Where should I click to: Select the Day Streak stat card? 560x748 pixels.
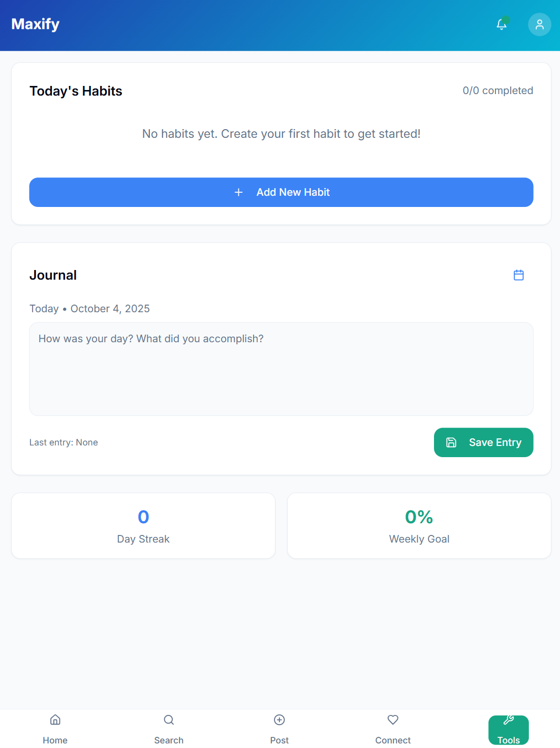tap(143, 526)
